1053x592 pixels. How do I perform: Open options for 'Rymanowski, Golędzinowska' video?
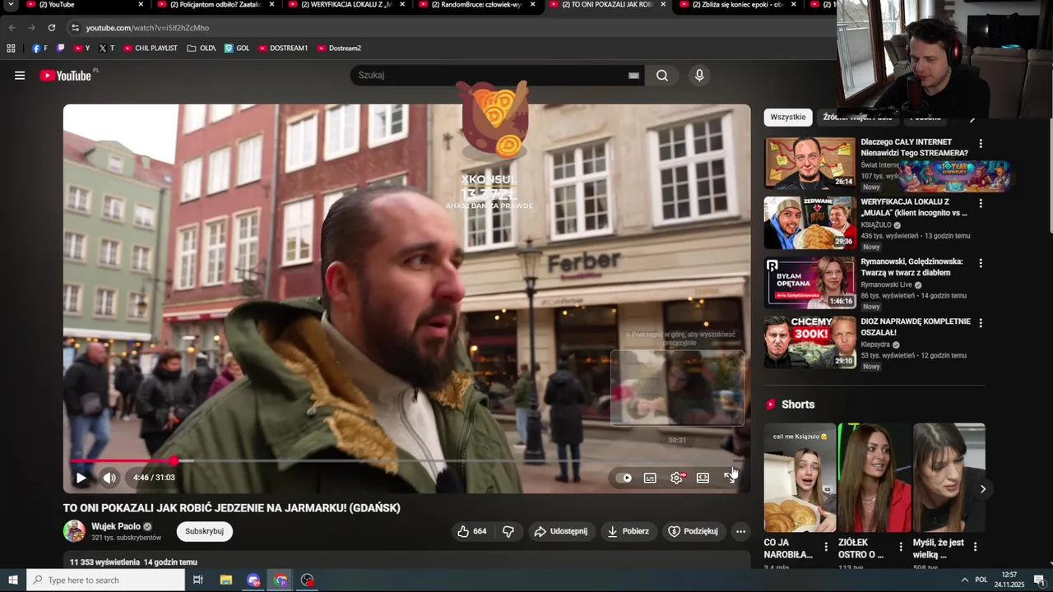(980, 263)
